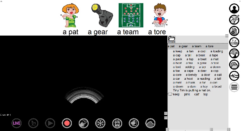Screen dimensions: 243x131
Task: Click the snowflake freeze icon
Action: [x=100, y=123]
